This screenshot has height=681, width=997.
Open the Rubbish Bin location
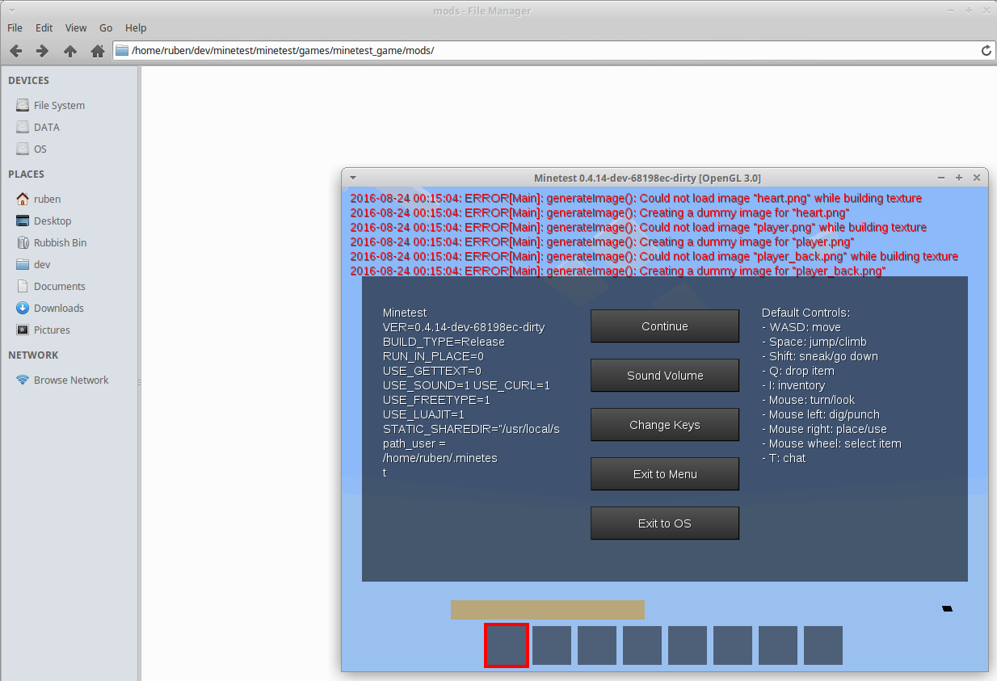[60, 243]
